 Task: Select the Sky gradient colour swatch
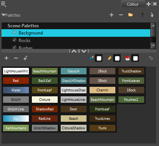click(16, 118)
